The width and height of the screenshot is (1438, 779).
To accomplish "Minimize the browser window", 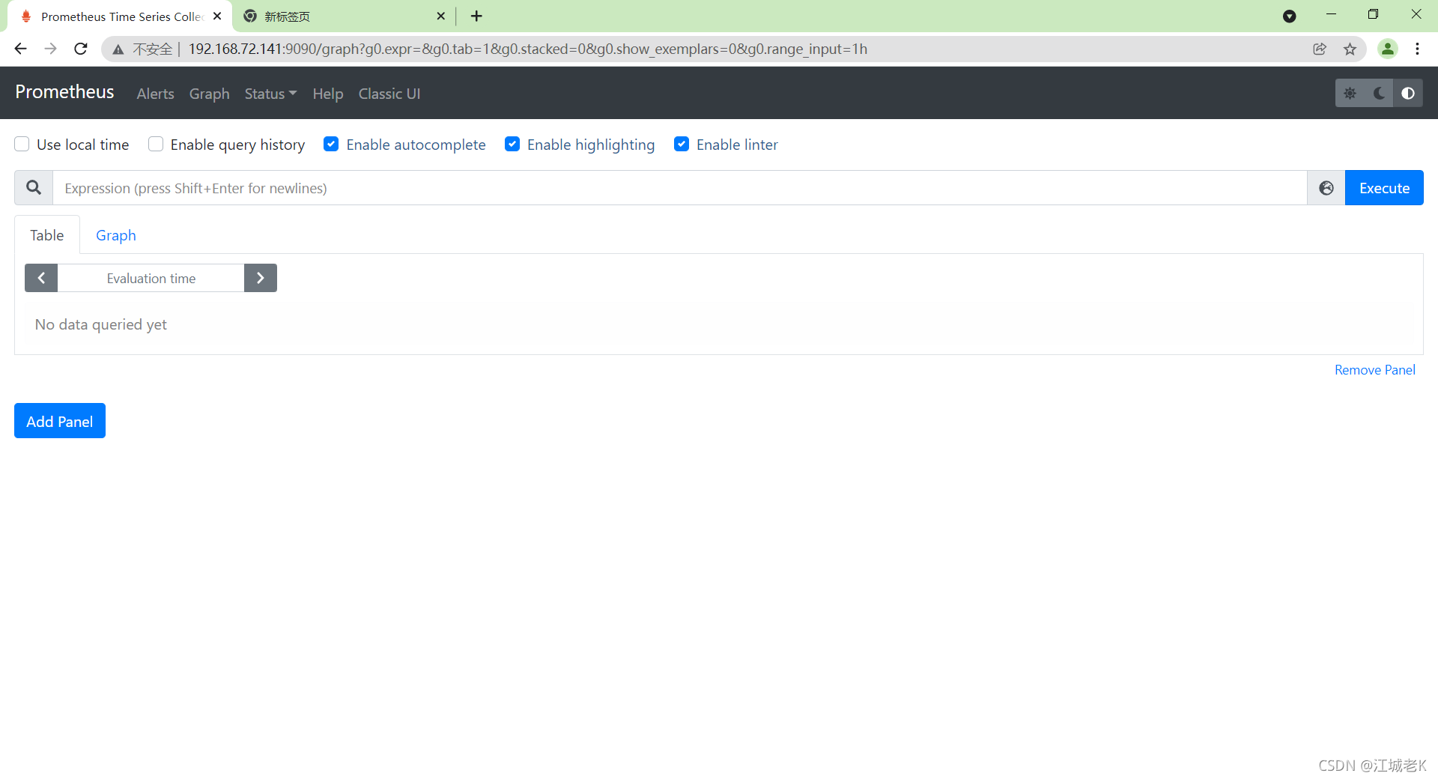I will coord(1331,14).
